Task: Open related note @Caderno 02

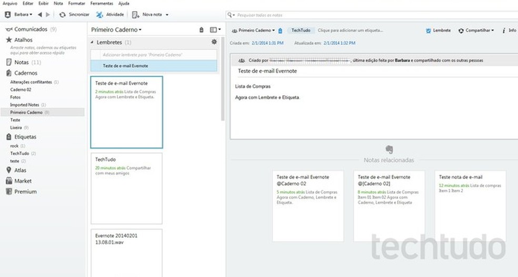Action: point(308,206)
